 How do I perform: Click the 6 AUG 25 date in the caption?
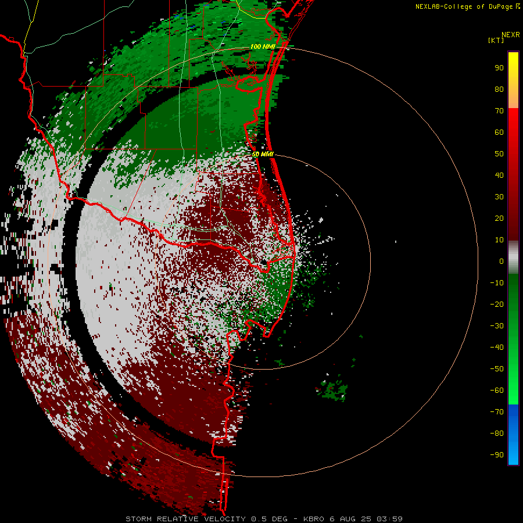(x=350, y=519)
